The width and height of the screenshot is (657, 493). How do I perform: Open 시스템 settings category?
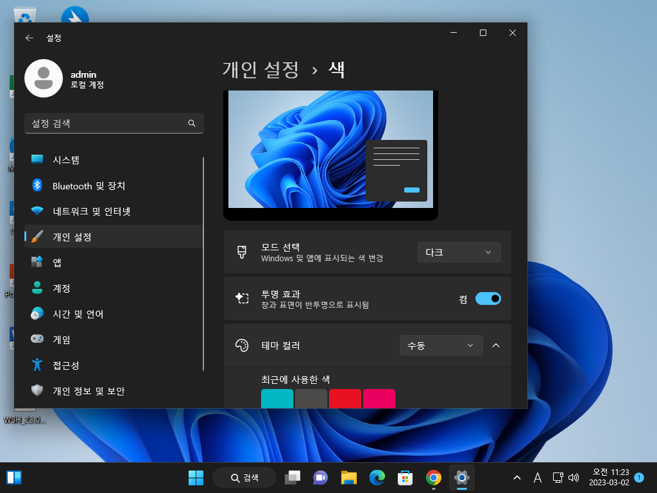pos(114,160)
